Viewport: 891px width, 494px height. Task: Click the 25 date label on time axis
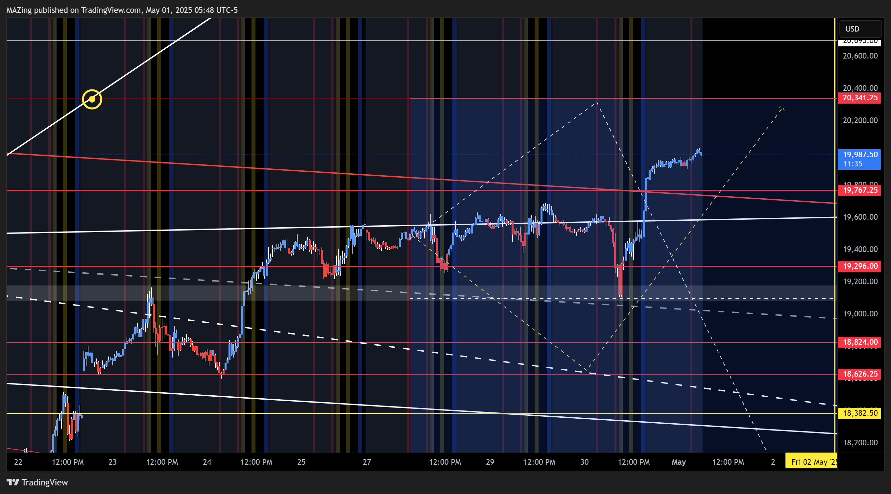[x=301, y=462]
